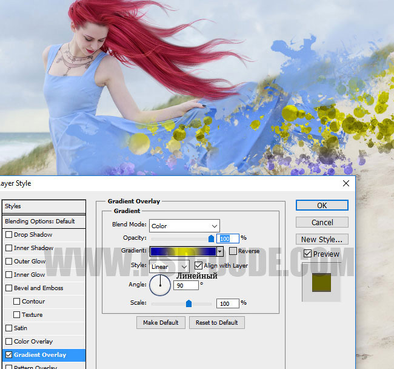Enable the Inner Shadow checkbox
Viewport: 394px width, 369px height.
tap(9, 248)
